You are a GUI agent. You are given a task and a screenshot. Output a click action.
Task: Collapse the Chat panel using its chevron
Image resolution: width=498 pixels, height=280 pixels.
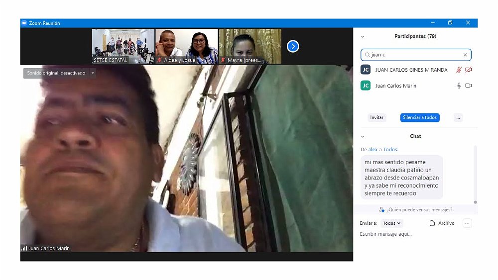(363, 136)
